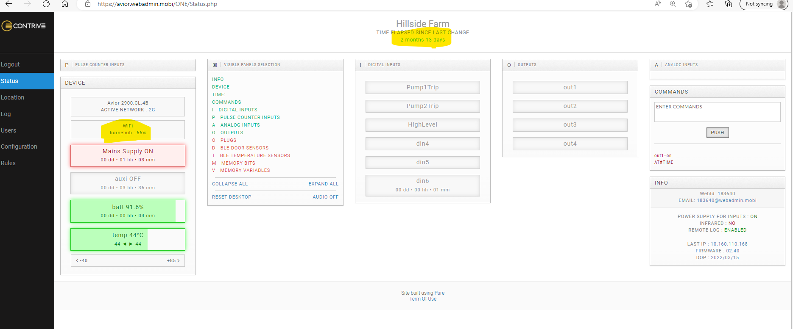Click the zoom magnifier icon in address bar

673,4
